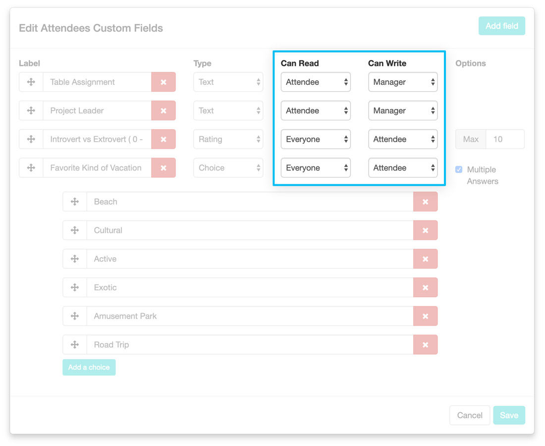Viewport: 545px width, 446px height.
Task: Delete the Amusement Park choice
Action: (426, 316)
